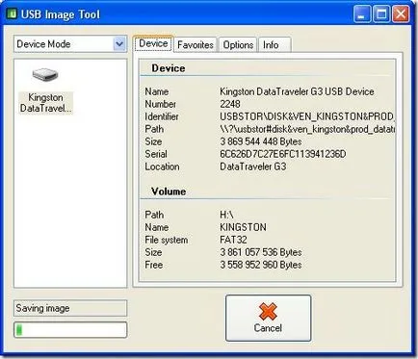The height and width of the screenshot is (359, 418).
Task: Close the USB Image Tool window
Action: point(401,14)
